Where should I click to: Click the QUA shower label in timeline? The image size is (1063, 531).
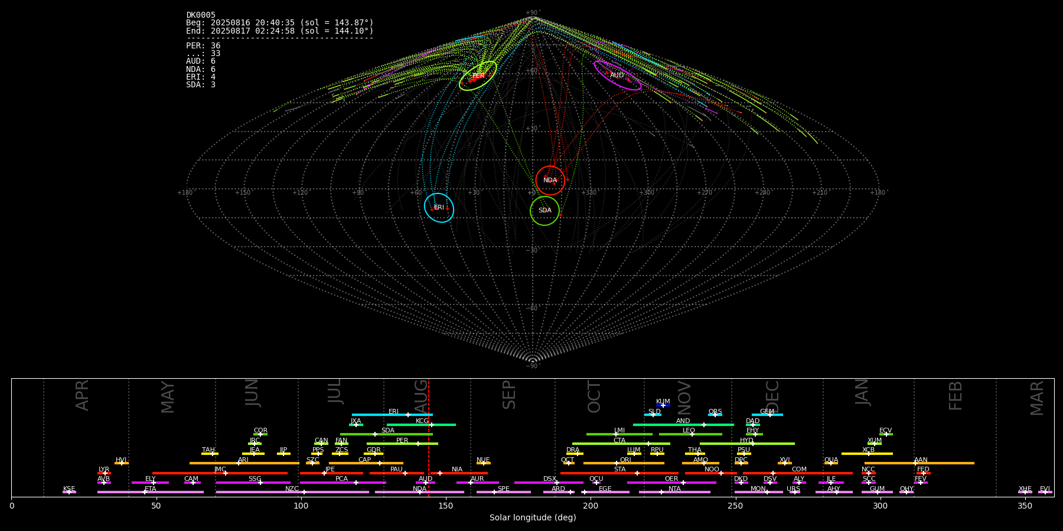831,460
